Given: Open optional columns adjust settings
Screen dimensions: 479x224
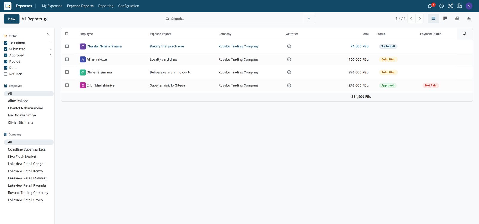Looking at the screenshot, I should (x=465, y=34).
